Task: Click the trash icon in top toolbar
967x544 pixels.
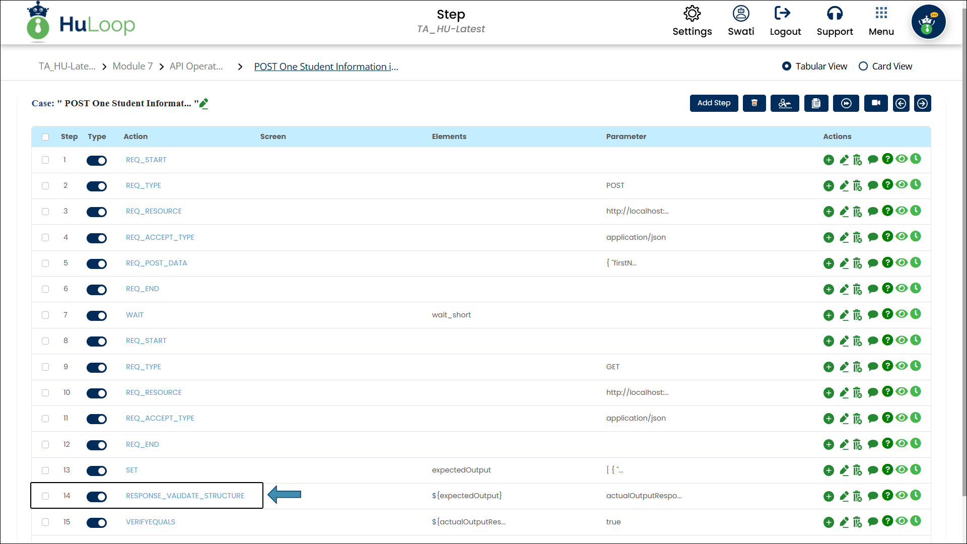Action: point(754,103)
